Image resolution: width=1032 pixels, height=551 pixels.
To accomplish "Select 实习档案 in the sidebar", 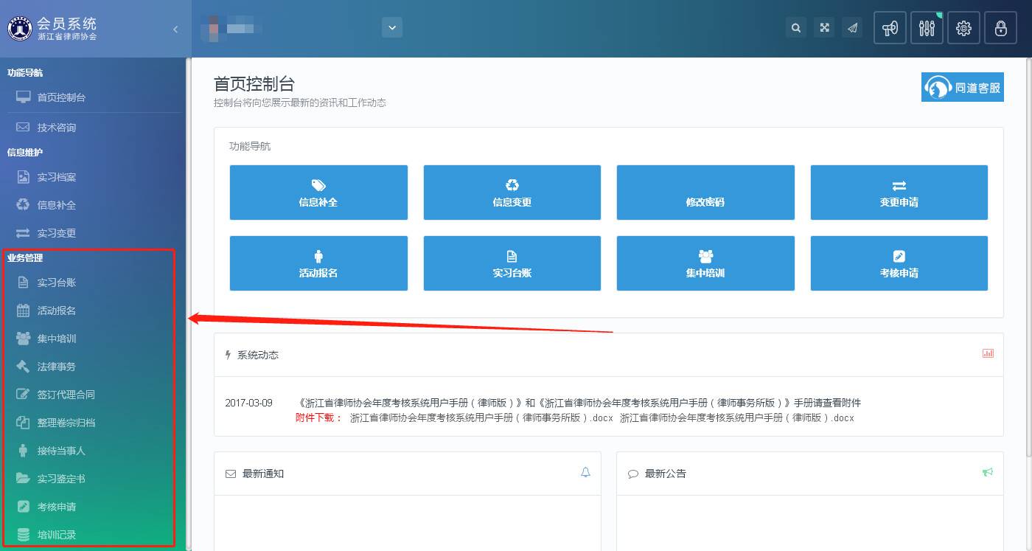I will coord(57,177).
